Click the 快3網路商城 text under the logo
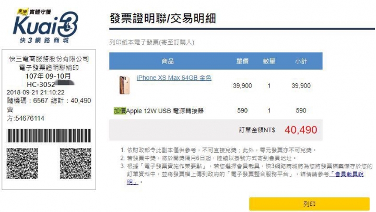This screenshot has height=212, width=376. [44, 40]
